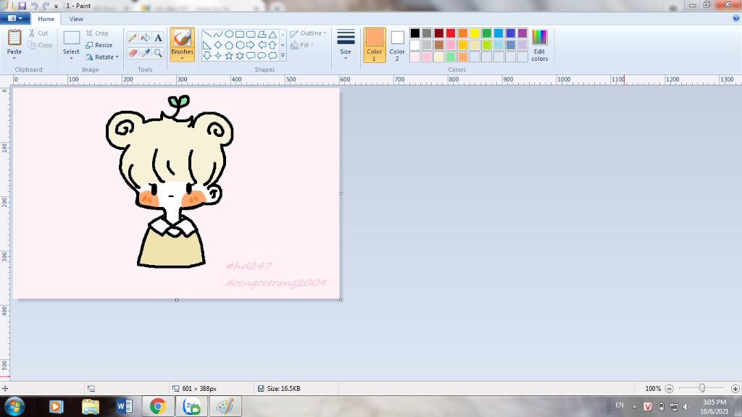Open the shape Fill dropdown
This screenshot has height=417, width=742.
pos(301,45)
